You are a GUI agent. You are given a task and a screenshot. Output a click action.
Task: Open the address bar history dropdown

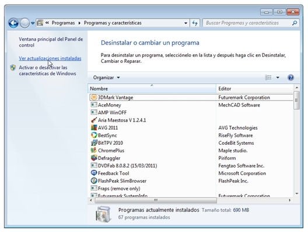click(185, 23)
